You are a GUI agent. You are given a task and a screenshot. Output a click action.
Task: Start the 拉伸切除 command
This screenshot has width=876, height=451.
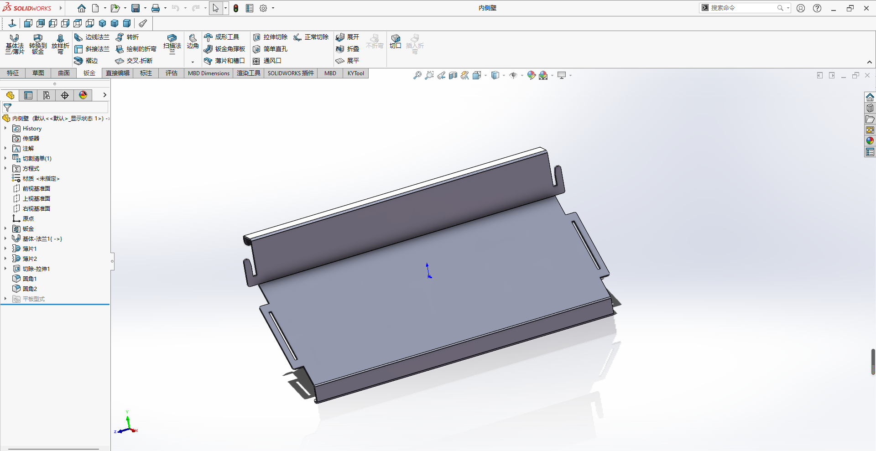pos(270,37)
